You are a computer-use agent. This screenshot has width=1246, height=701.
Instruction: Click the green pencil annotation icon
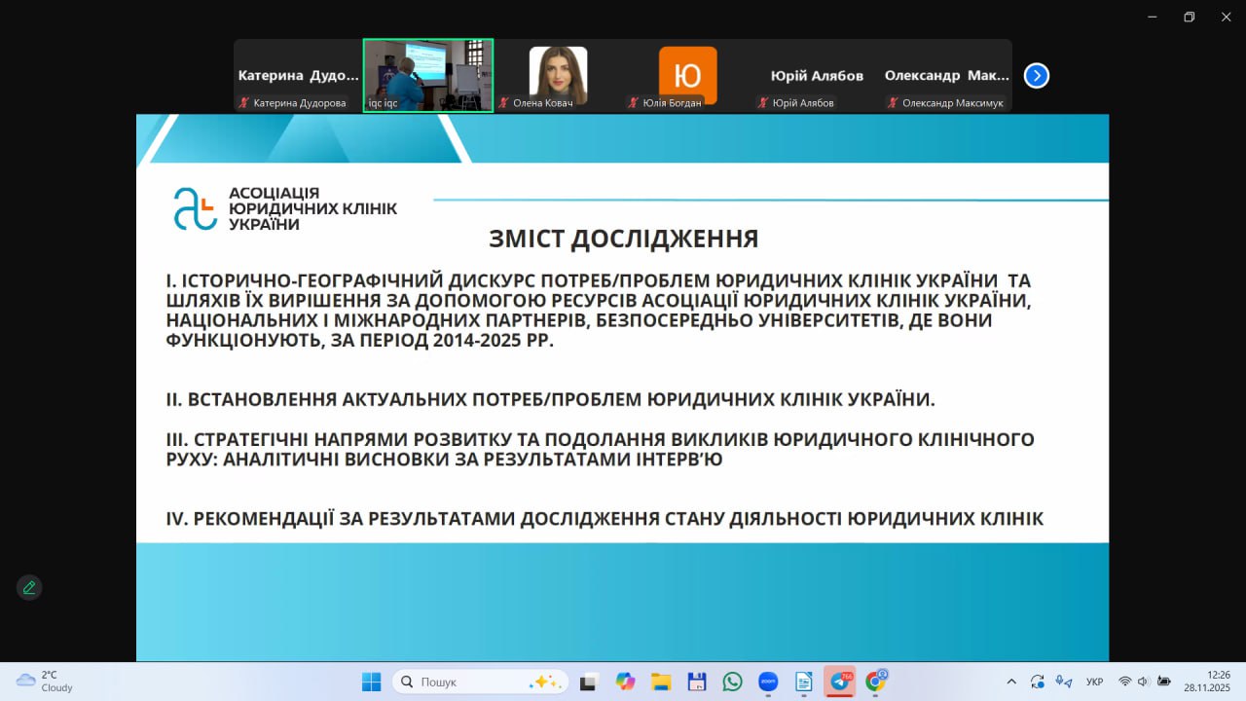(x=29, y=587)
